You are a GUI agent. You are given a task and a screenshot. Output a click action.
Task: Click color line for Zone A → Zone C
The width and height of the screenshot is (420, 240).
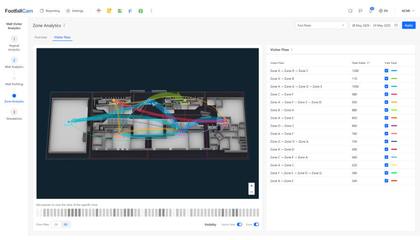(x=394, y=165)
